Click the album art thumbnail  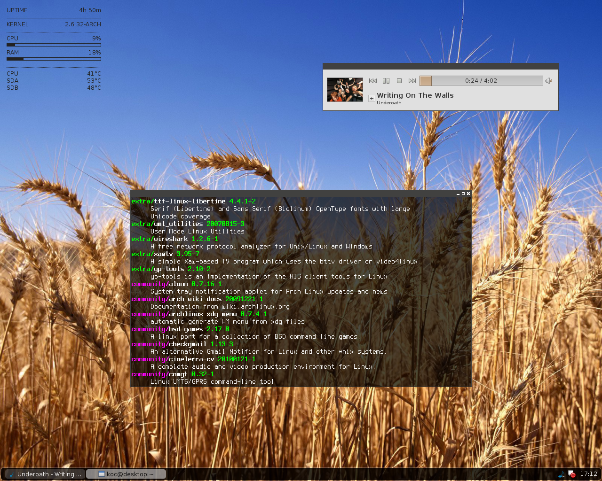345,90
